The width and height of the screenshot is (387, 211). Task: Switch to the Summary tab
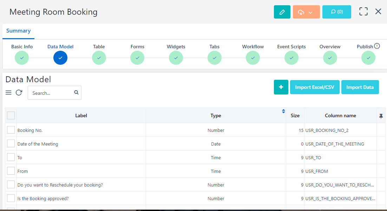[18, 31]
